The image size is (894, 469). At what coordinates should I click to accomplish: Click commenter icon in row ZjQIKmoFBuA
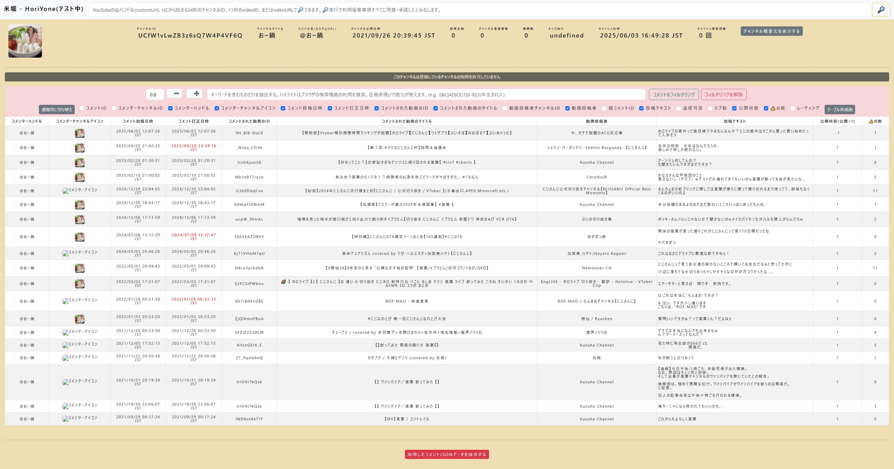(79, 318)
